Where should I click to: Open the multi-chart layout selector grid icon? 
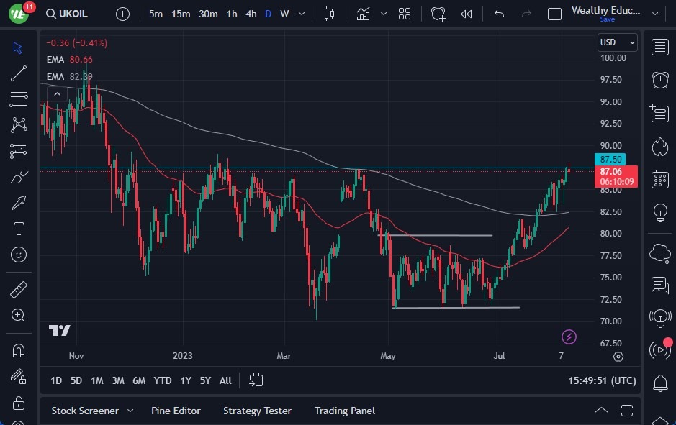pyautogui.click(x=404, y=13)
